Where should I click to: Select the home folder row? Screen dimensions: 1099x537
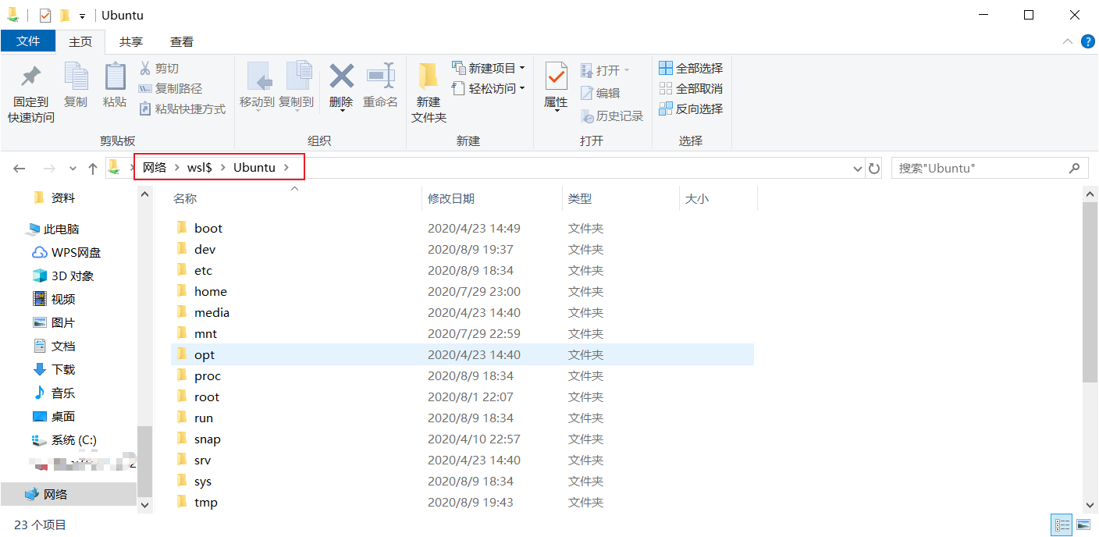[462, 291]
